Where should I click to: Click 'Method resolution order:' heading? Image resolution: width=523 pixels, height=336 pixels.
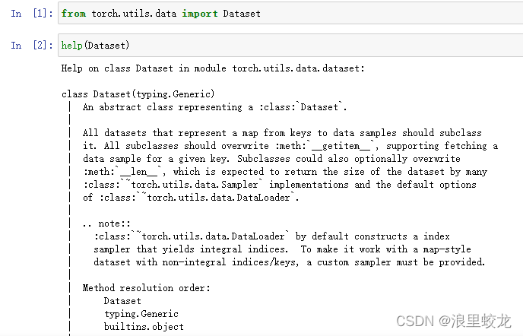point(147,288)
